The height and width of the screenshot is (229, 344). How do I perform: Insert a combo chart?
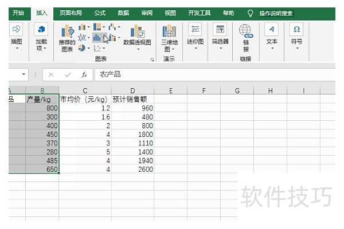112,37
